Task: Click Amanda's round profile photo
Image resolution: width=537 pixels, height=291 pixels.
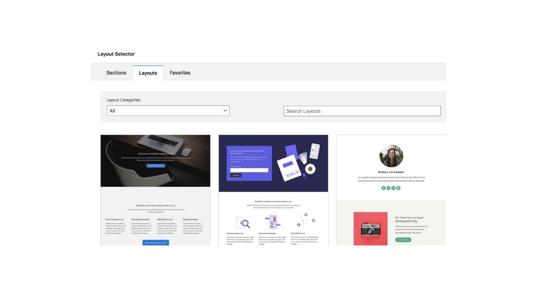Action: click(x=391, y=156)
